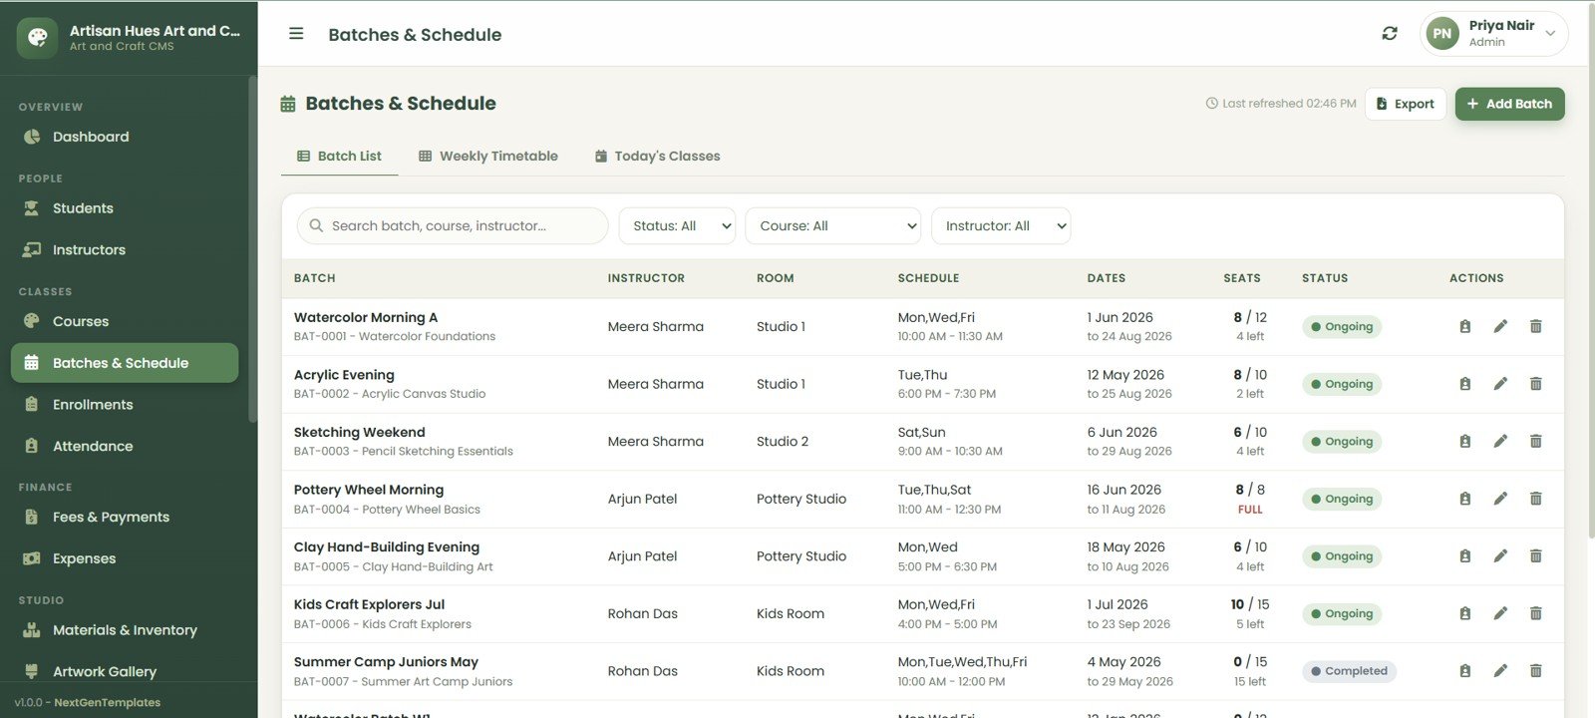Switch to the Weekly Timetable tab
Image resolution: width=1595 pixels, height=718 pixels.
pos(487,156)
